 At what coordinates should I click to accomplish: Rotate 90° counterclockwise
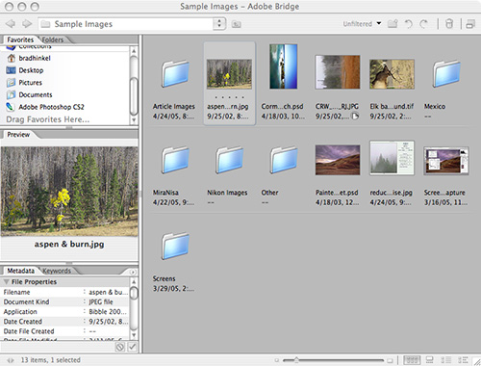tap(408, 24)
